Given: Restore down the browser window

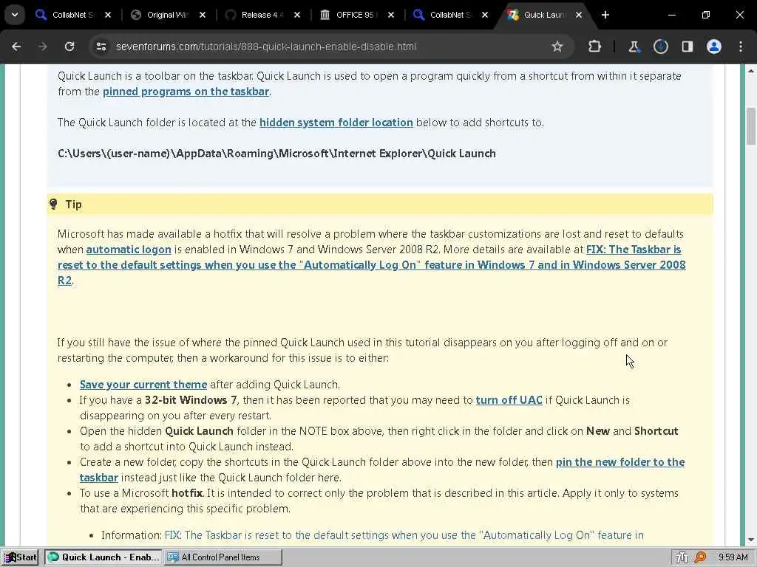Looking at the screenshot, I should point(706,15).
